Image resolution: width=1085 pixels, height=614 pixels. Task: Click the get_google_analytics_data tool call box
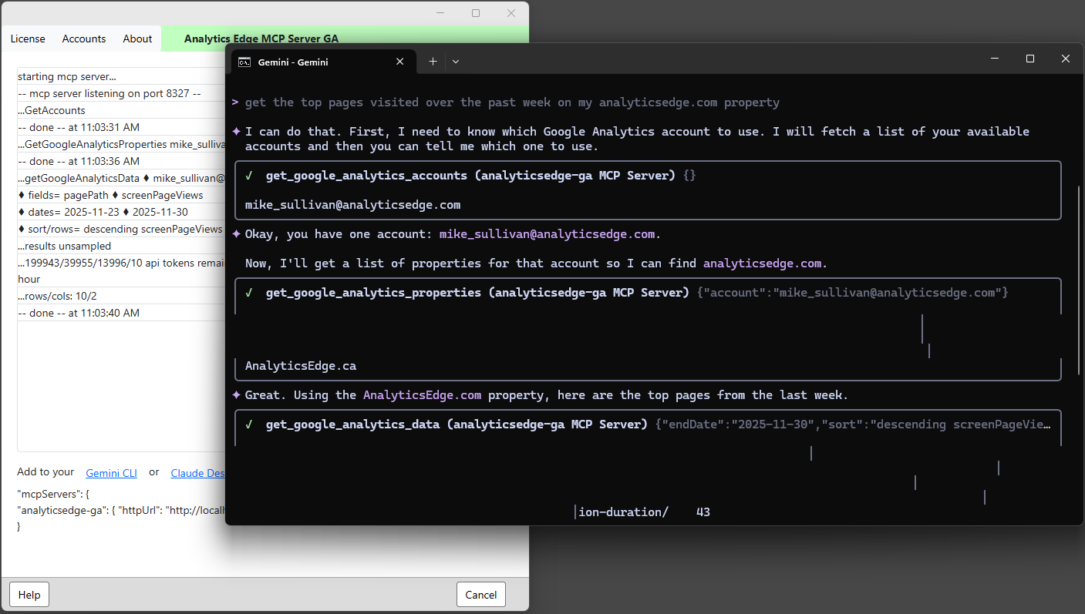pos(648,424)
